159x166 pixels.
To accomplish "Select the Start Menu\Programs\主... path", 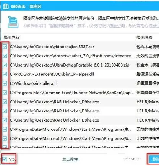I will [x=71, y=129].
